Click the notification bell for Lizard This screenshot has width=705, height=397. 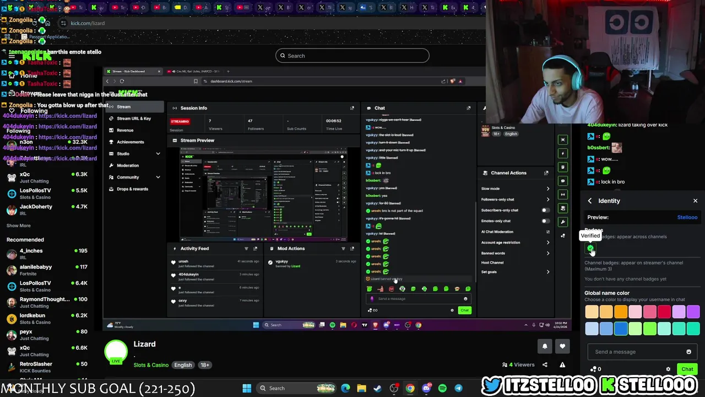tap(545, 346)
